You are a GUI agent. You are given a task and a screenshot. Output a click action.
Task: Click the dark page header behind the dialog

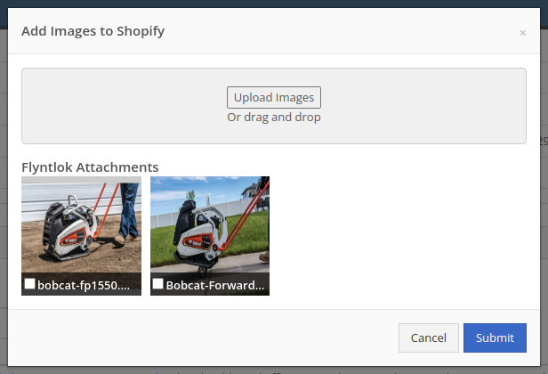pyautogui.click(x=274, y=4)
